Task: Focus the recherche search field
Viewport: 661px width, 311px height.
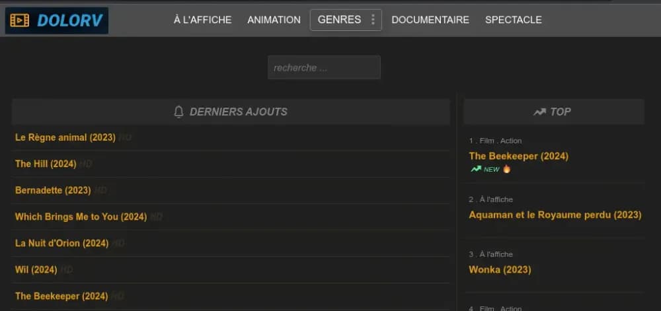Action: tap(324, 67)
